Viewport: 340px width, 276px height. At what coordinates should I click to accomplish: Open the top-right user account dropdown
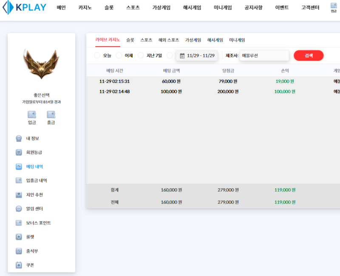(334, 7)
